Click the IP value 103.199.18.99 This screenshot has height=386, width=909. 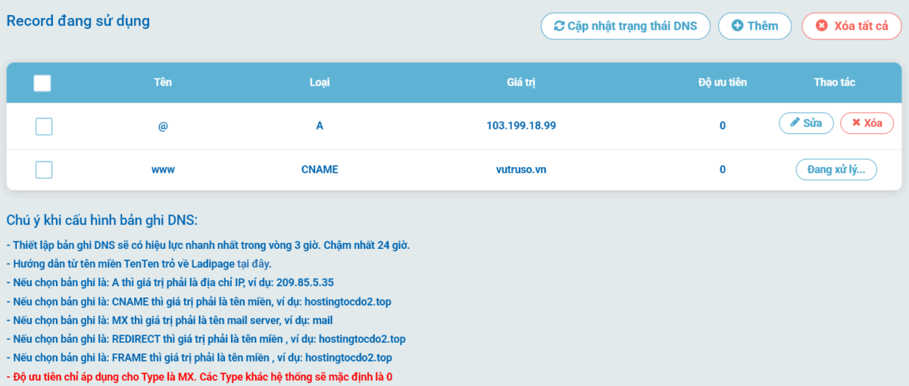[521, 126]
